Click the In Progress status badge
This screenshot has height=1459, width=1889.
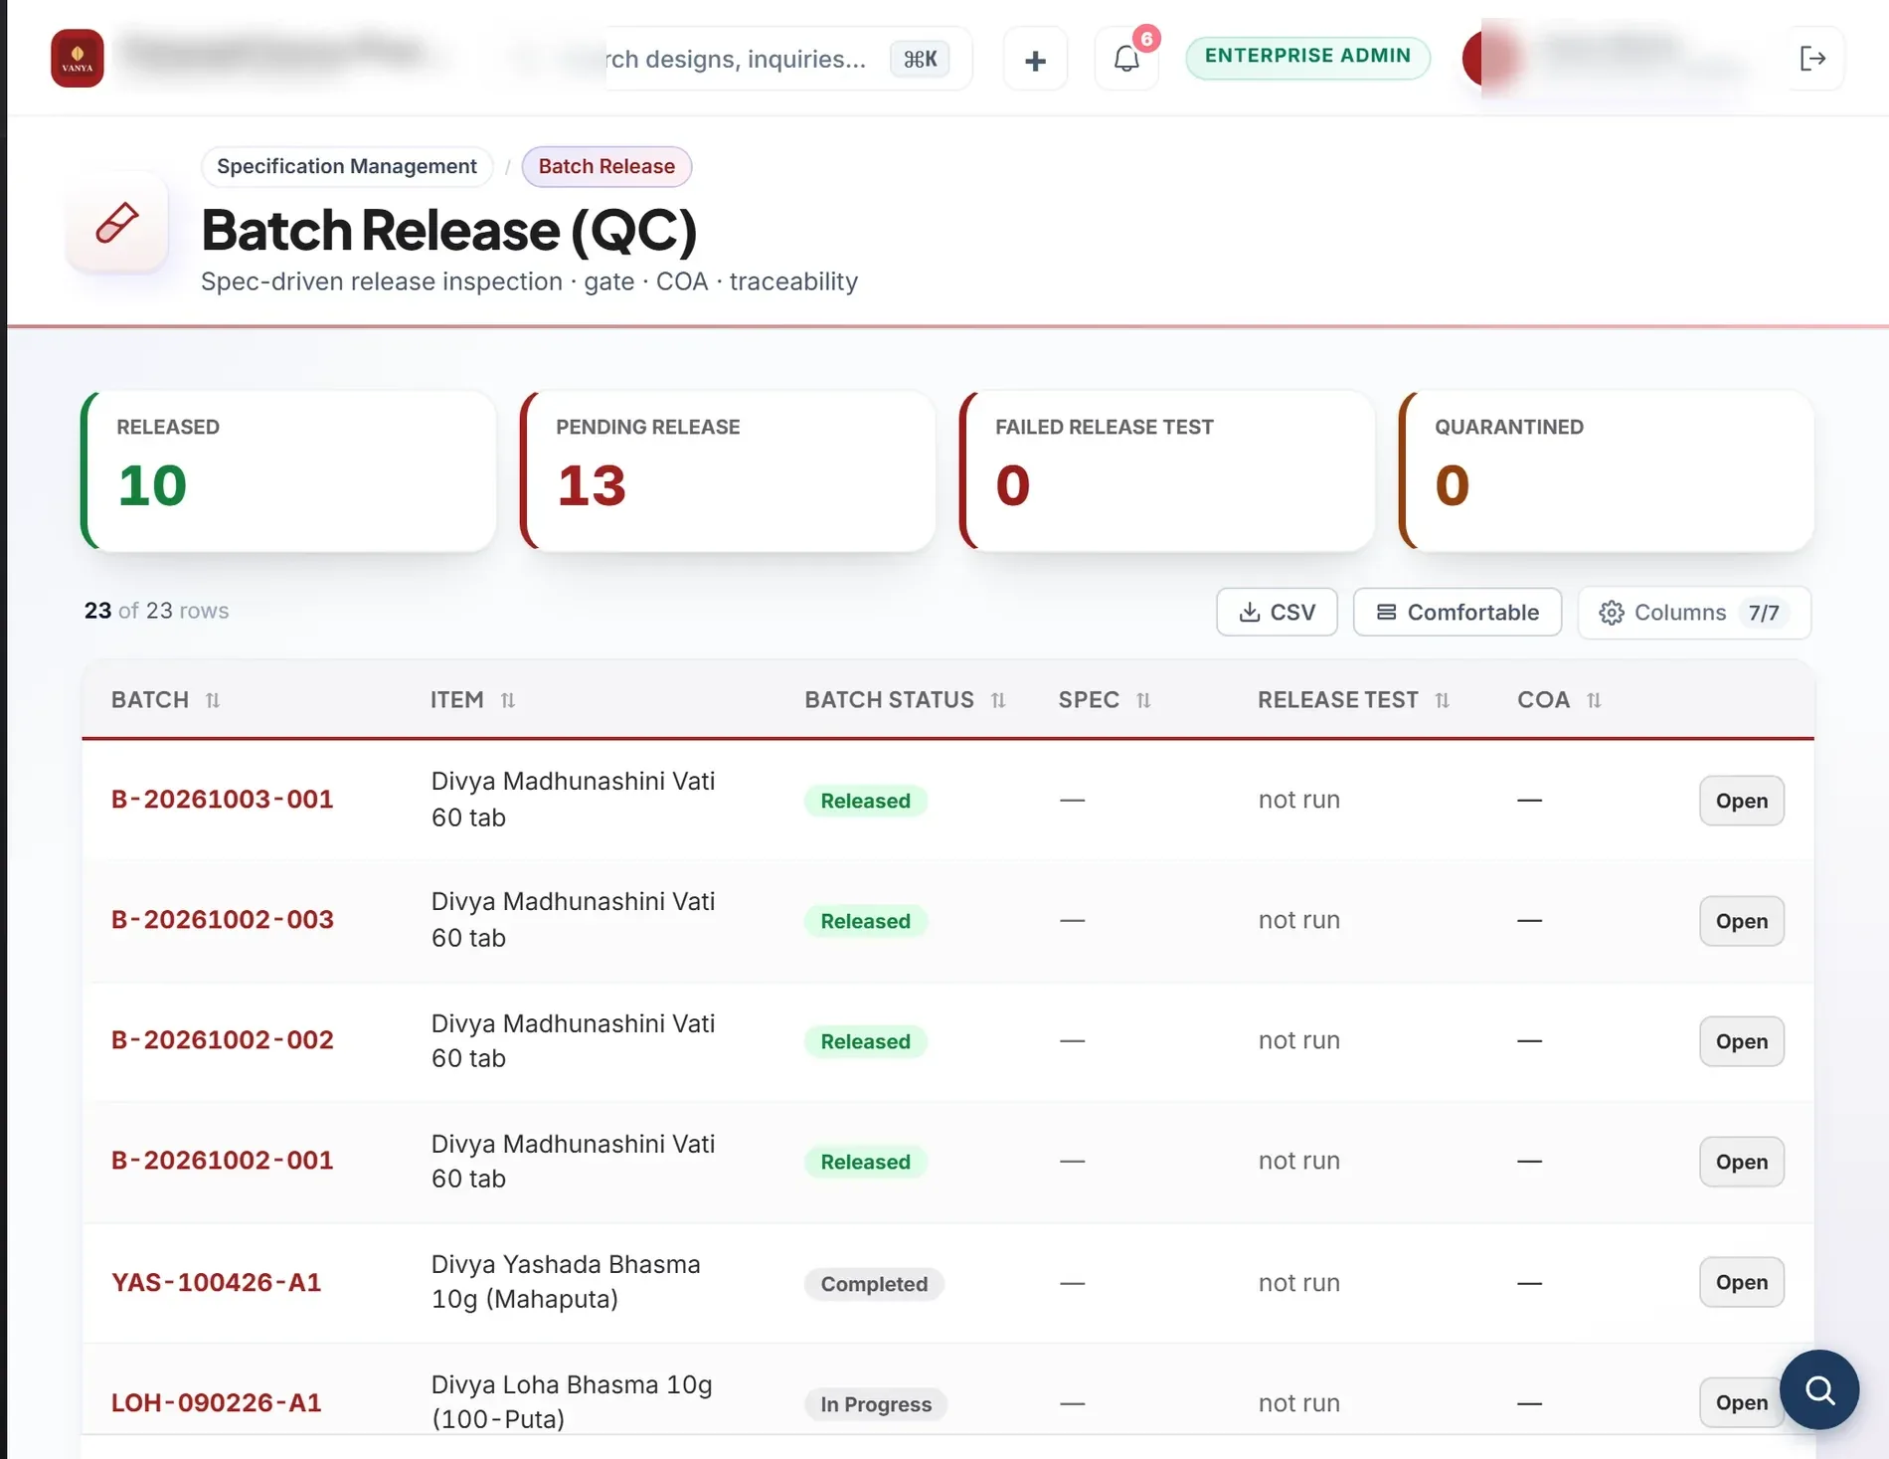876,1404
